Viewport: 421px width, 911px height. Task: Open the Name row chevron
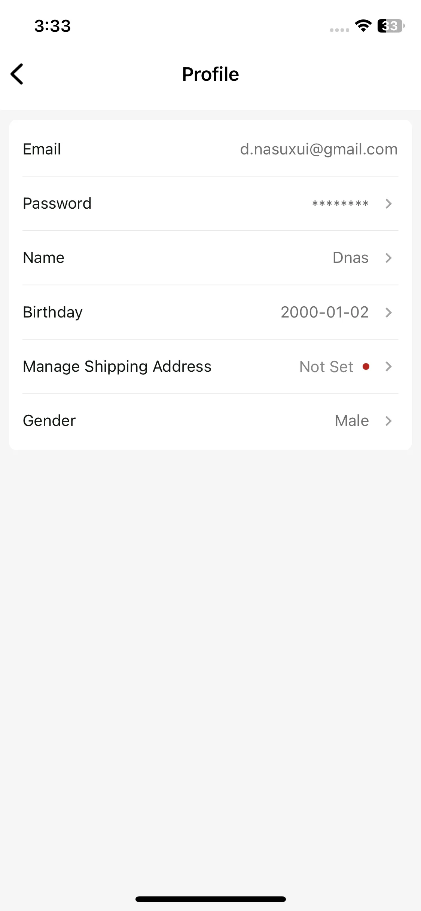click(x=388, y=258)
